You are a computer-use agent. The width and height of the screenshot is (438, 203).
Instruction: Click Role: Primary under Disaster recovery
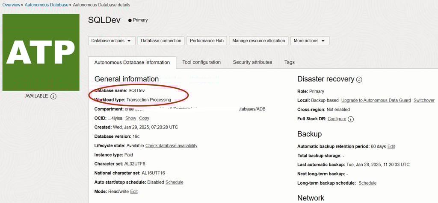(311, 91)
